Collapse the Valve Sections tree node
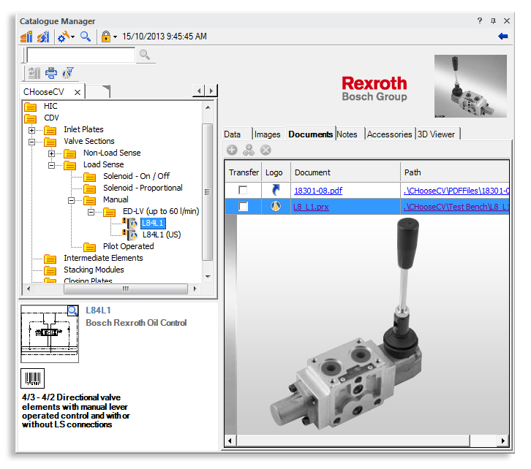This screenshot has width=531, height=469. click(32, 142)
